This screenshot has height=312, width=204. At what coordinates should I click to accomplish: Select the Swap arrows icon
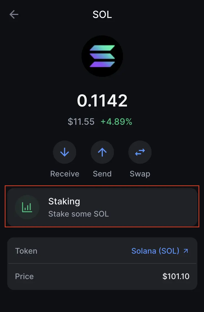140,152
